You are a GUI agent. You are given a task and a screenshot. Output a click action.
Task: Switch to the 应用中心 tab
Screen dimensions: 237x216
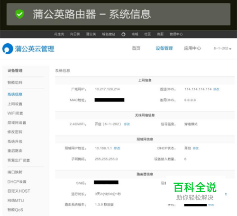(192, 48)
